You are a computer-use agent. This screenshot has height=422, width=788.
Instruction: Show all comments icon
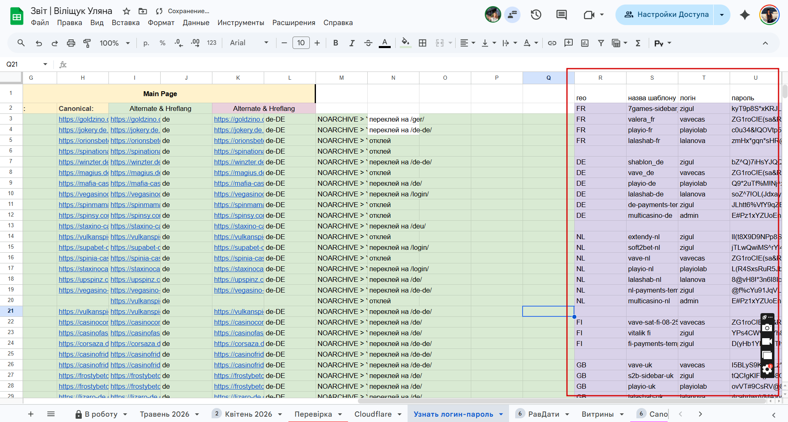click(561, 15)
